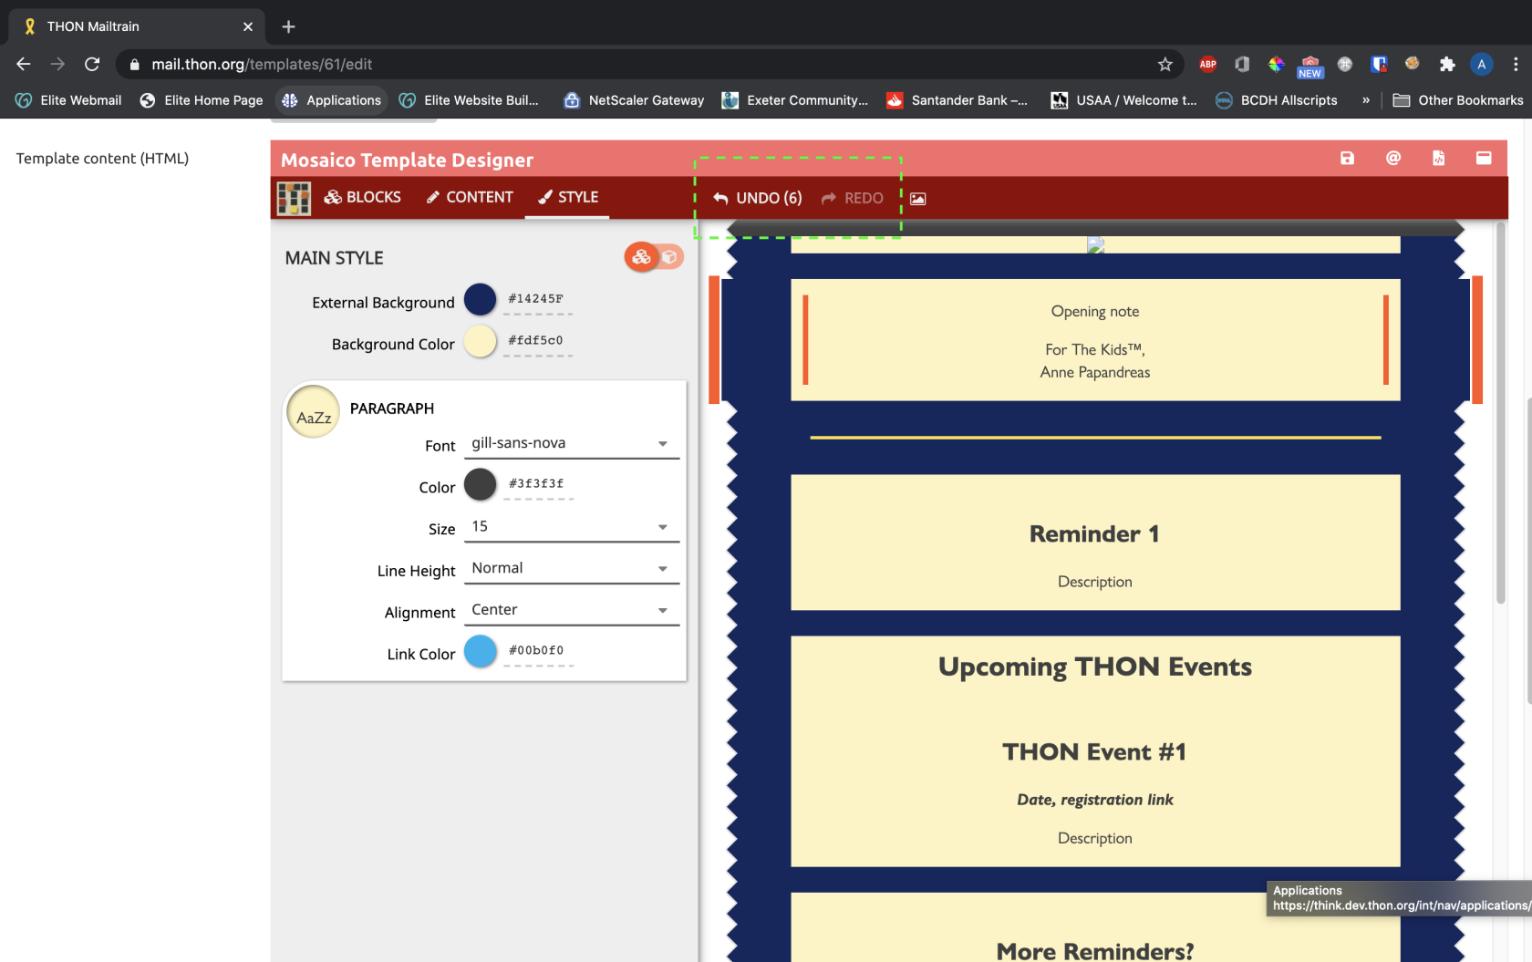Go back to the previous page
This screenshot has width=1532, height=962.
24,64
